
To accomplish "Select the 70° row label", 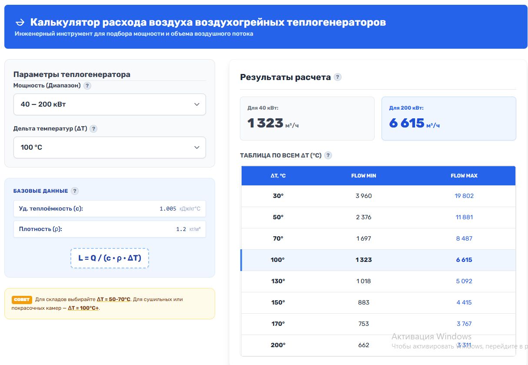I will coord(278,238).
